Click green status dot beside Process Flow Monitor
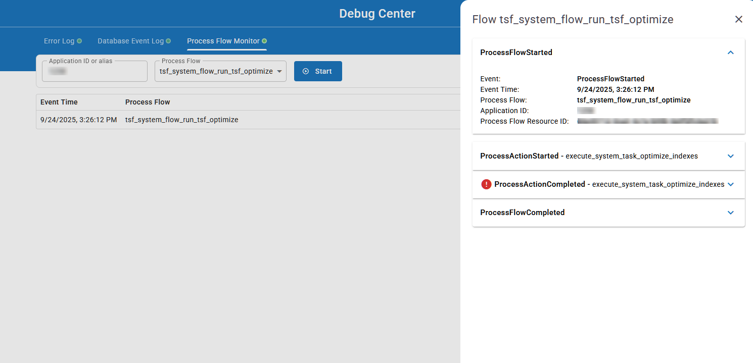This screenshot has height=363, width=753. point(264,41)
